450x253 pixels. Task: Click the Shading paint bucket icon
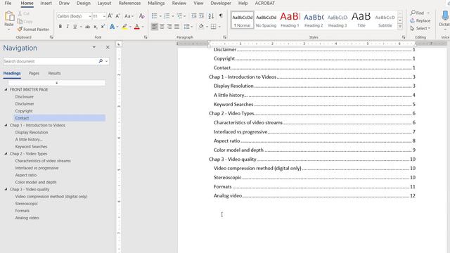tap(201, 27)
